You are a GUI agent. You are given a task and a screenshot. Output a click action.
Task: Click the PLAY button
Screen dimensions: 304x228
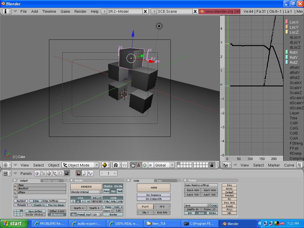tap(145, 207)
